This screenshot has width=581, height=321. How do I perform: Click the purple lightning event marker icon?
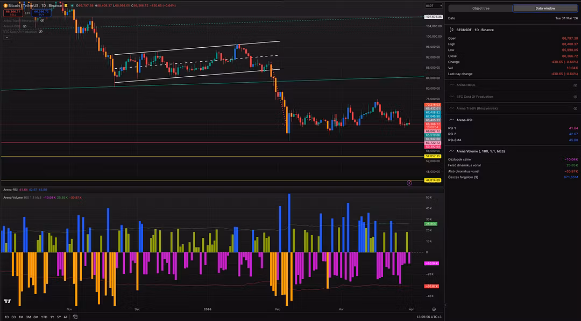tap(409, 183)
